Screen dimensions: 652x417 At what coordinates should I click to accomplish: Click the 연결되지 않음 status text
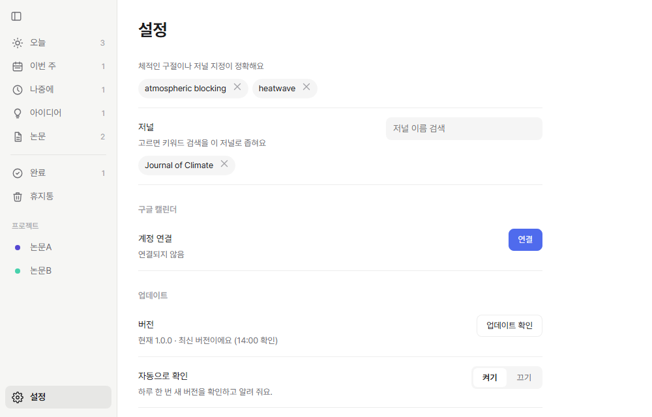point(161,254)
